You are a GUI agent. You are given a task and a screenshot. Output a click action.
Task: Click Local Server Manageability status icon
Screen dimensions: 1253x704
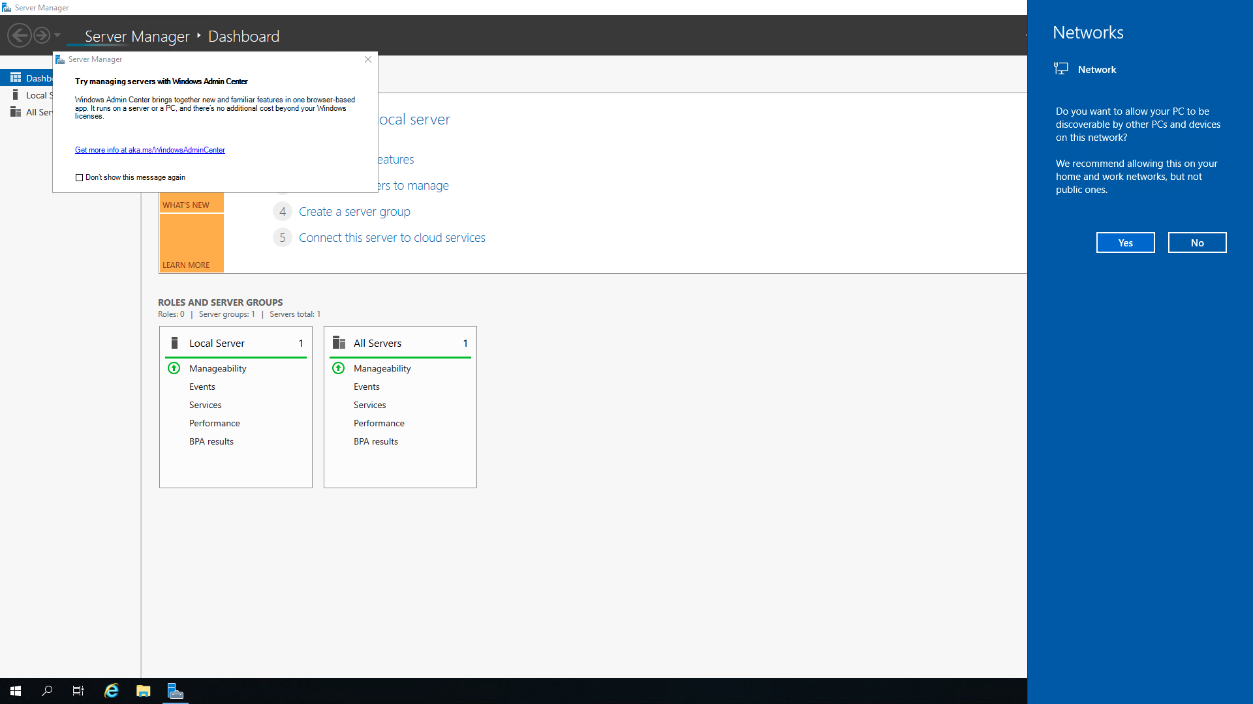174,368
